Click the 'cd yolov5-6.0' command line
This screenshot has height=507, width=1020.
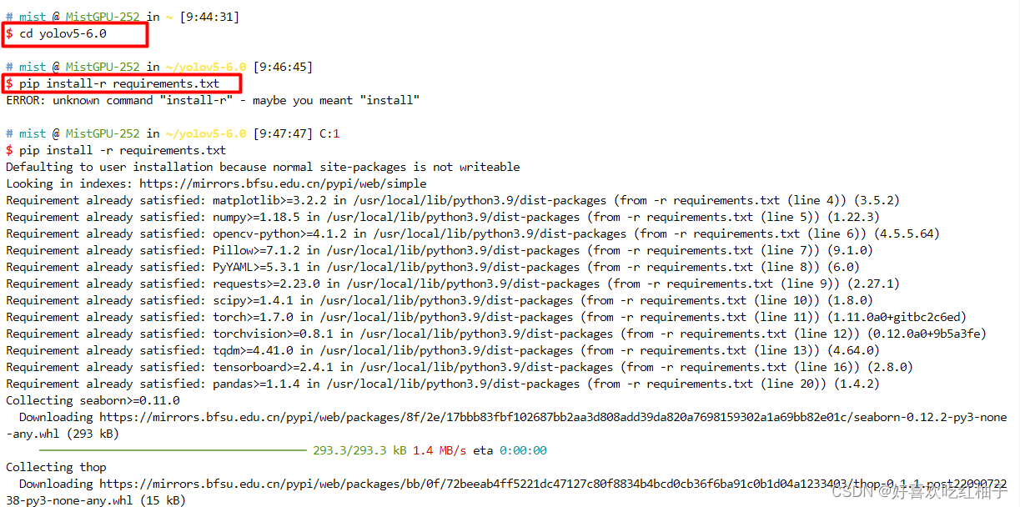(x=57, y=34)
